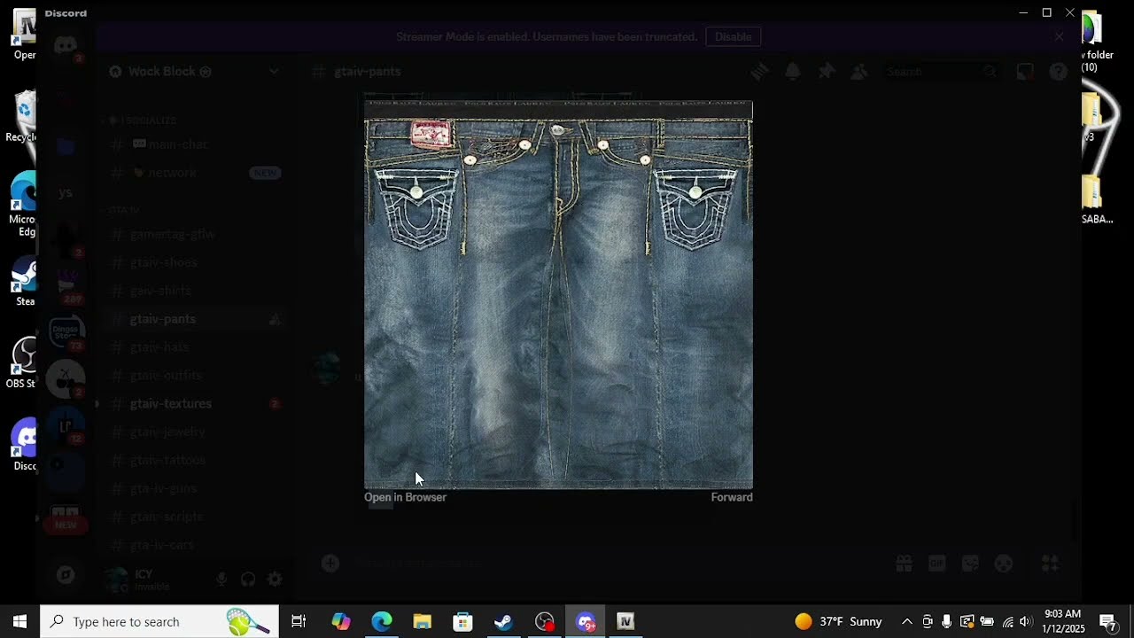Open the GIF picker
Image resolution: width=1134 pixels, height=638 pixels.
coord(936,564)
